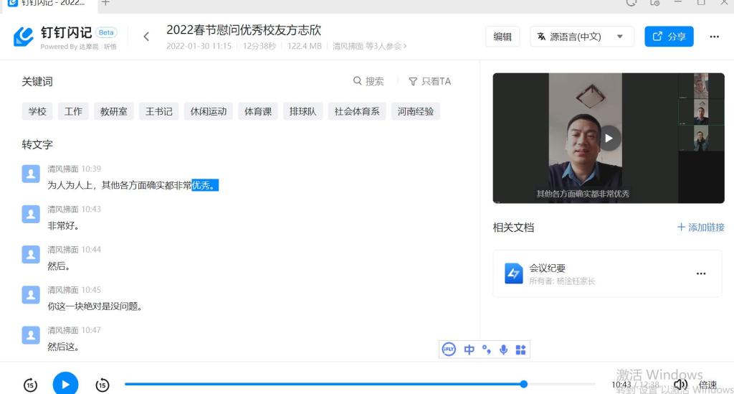Click the microphone icon in the IME toolbar

pyautogui.click(x=503, y=350)
